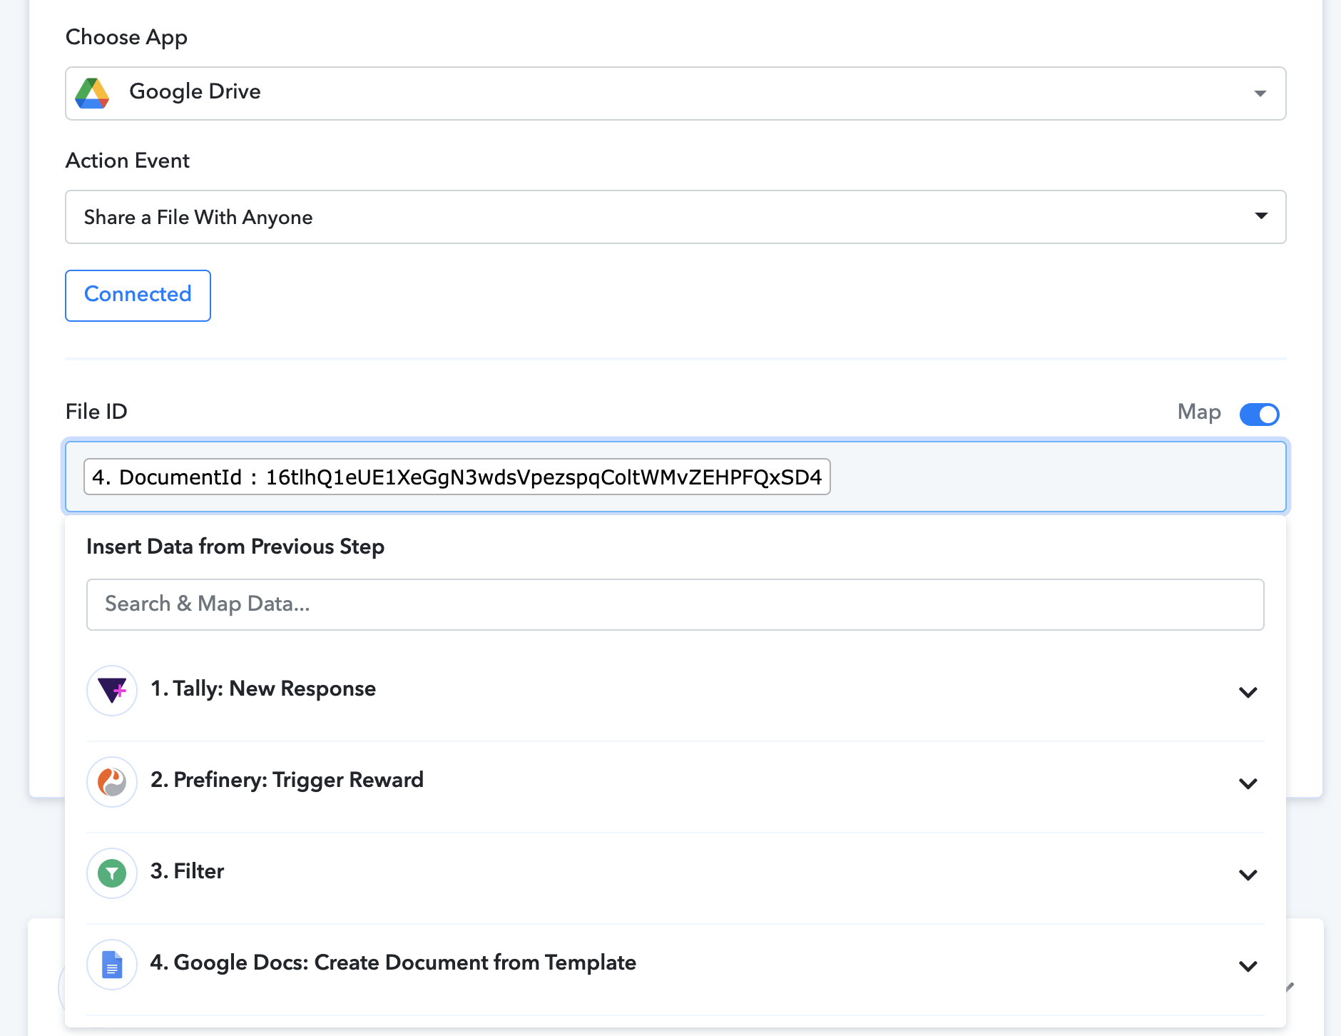Click the 'Insert Data from Previous Step' heading

coord(235,547)
